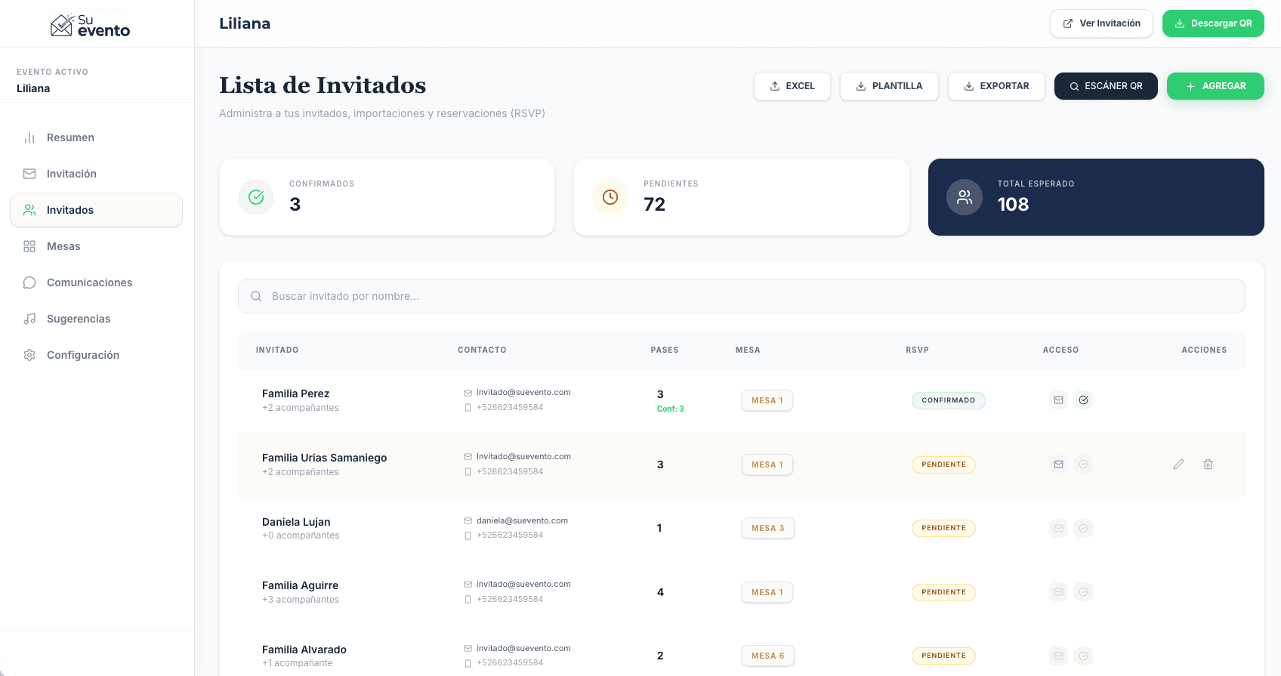Click the PENDIENTE status of Familia Aguirre
Screen dimensions: 1281x676
point(943,592)
